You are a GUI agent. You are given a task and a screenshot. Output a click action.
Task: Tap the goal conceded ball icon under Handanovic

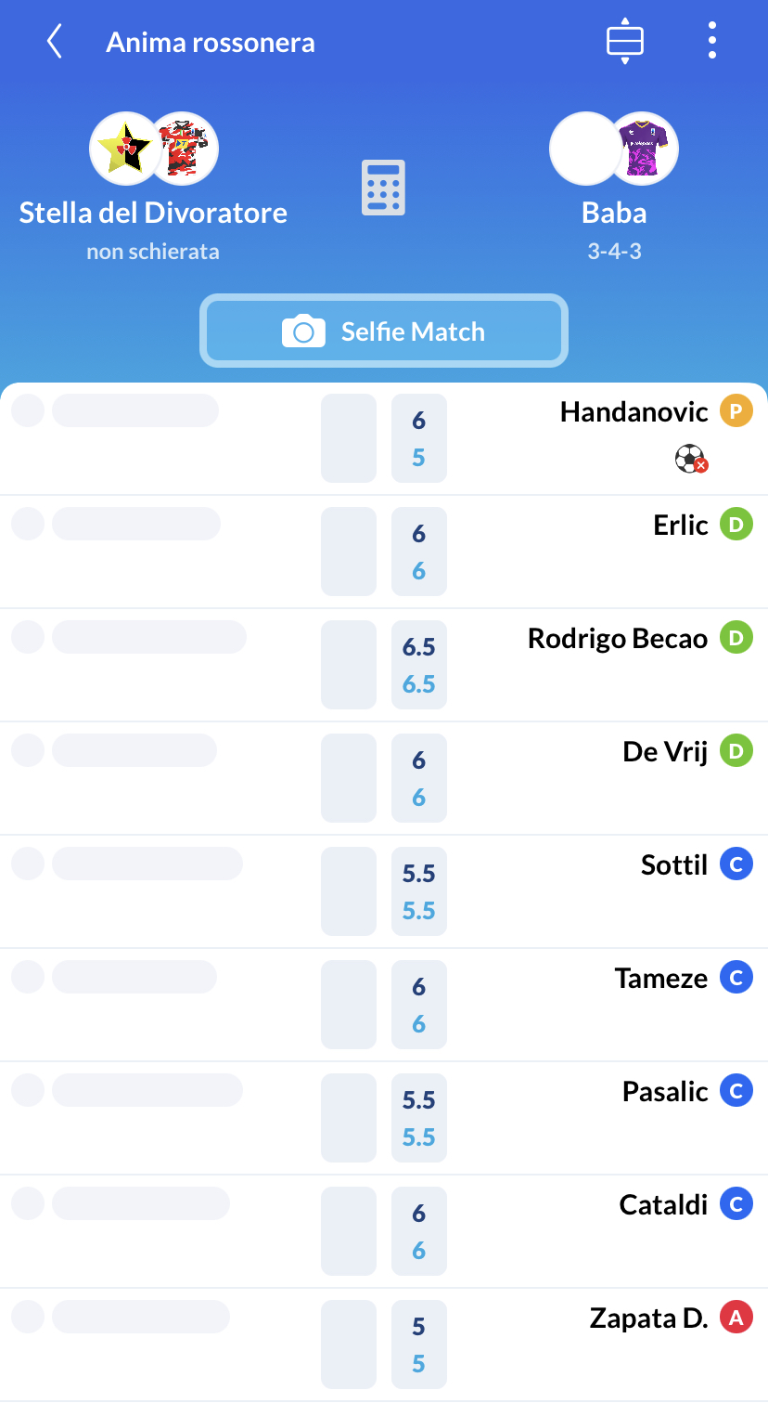pyautogui.click(x=691, y=460)
